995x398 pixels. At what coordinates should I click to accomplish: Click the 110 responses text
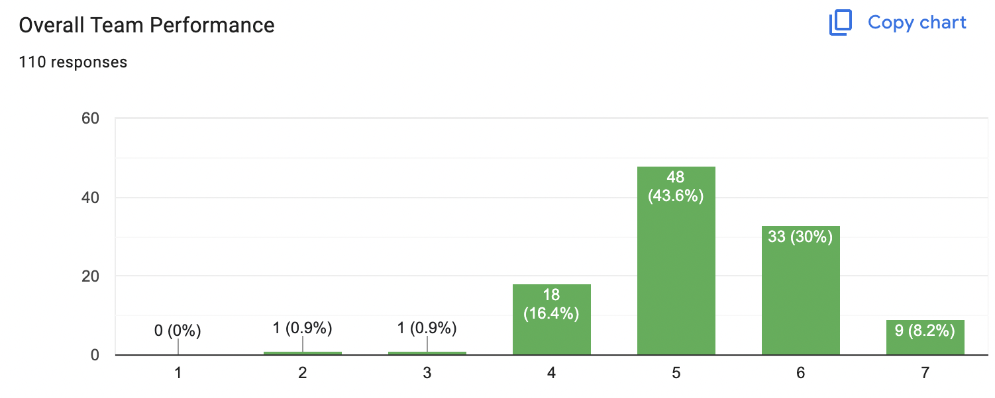pos(73,62)
